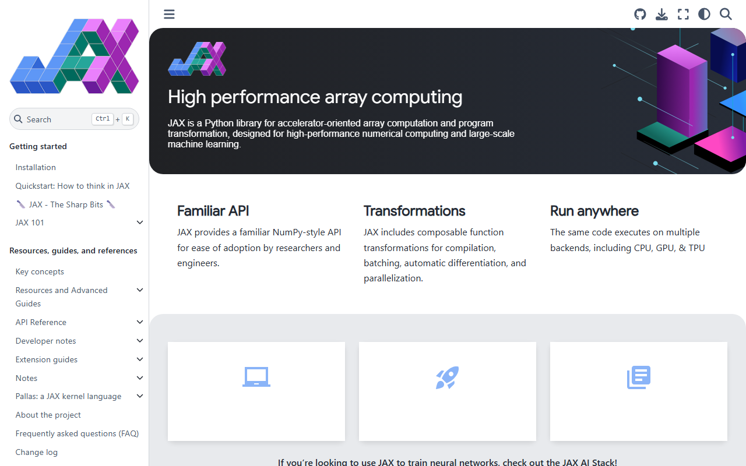746x466 pixels.
Task: Open Quickstart: How to think in JAX
Action: pos(72,186)
